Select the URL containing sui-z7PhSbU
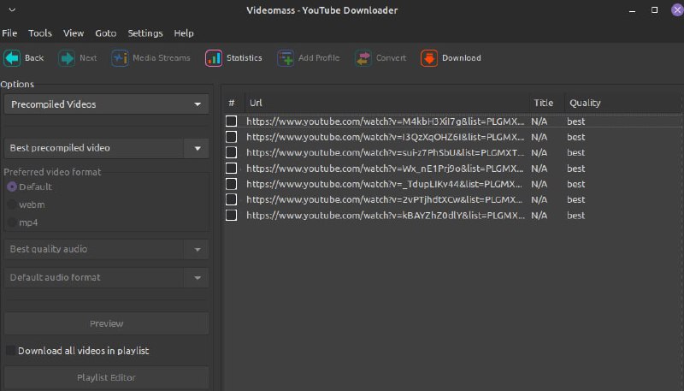684x391 pixels. point(386,153)
